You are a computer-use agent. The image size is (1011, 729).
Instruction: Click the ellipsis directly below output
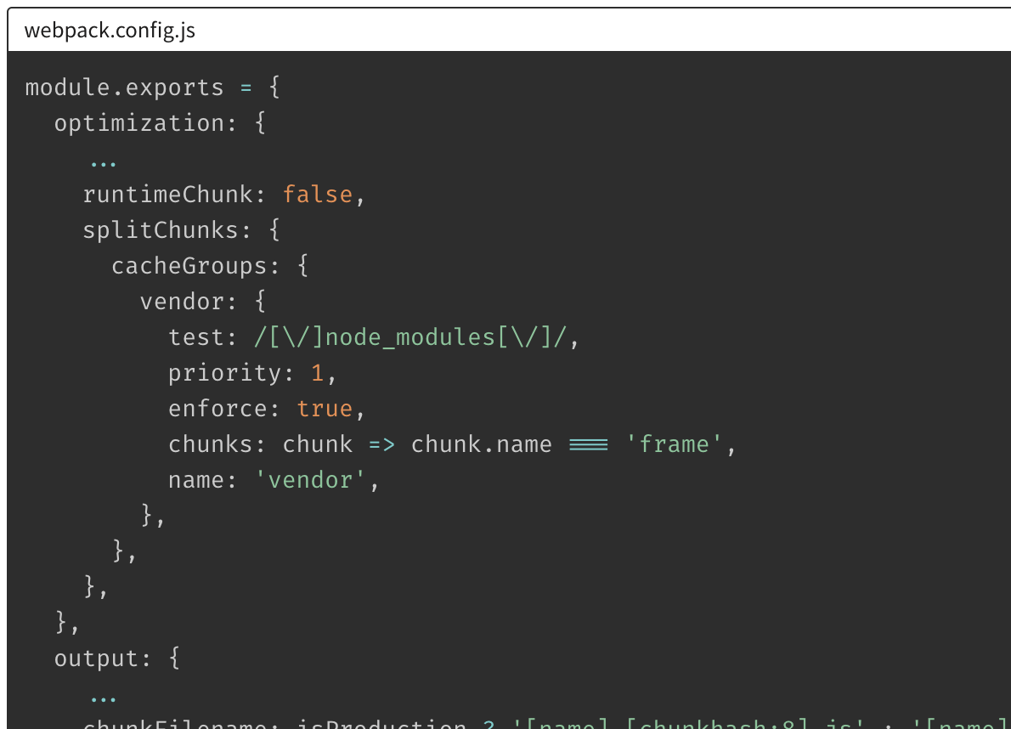(103, 696)
